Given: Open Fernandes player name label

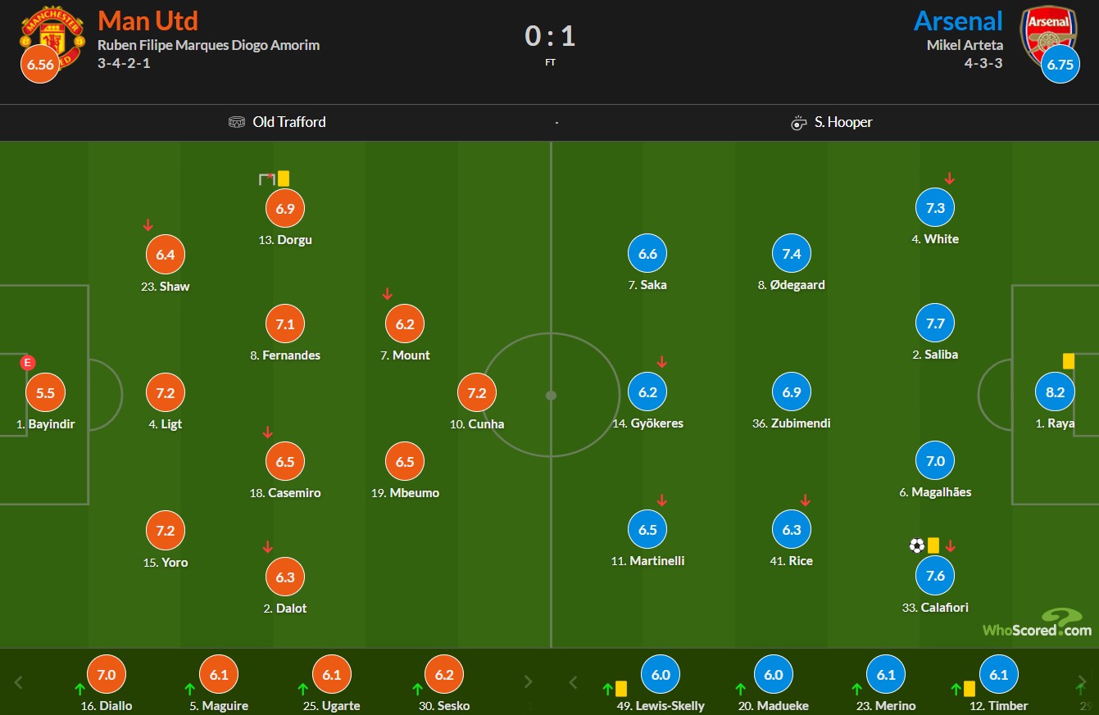Looking at the screenshot, I should pos(285,355).
